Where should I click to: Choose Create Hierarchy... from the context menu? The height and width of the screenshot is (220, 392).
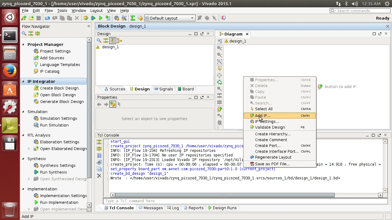coord(279,134)
